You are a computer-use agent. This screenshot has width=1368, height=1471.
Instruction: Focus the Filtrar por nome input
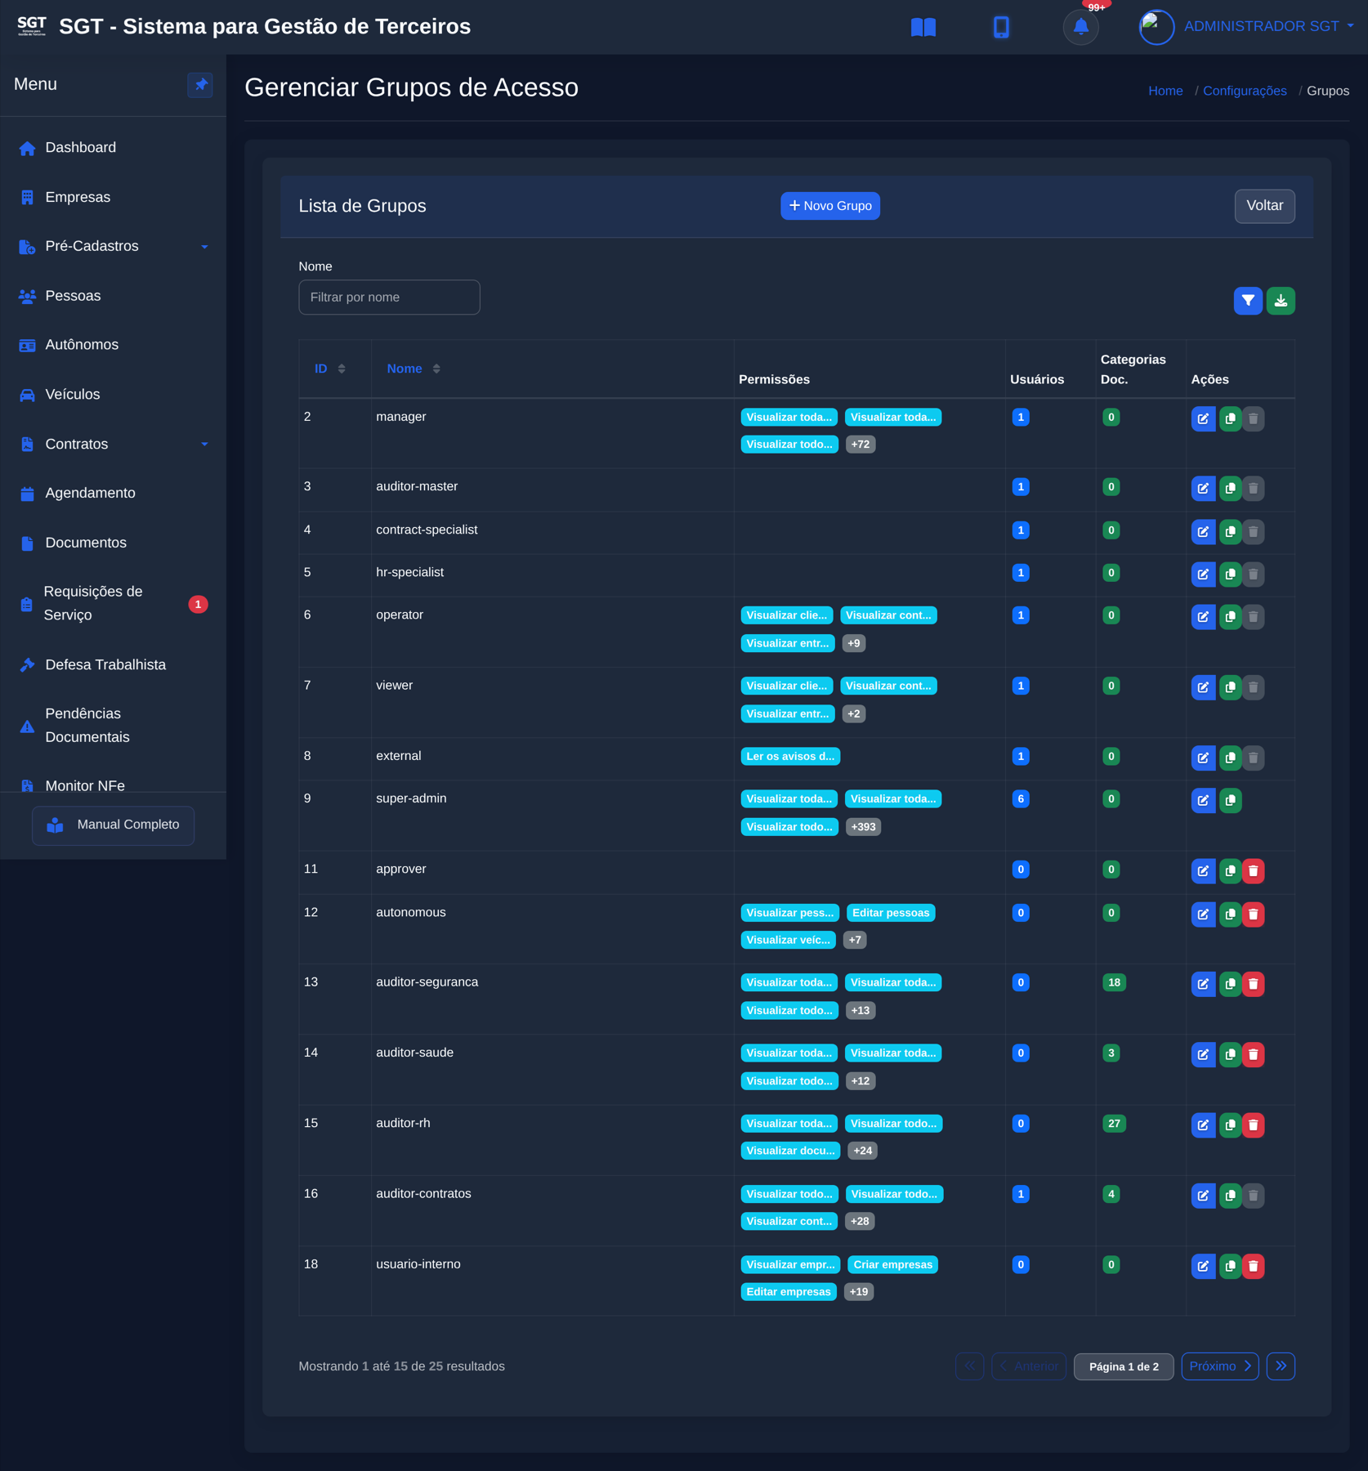pyautogui.click(x=389, y=297)
